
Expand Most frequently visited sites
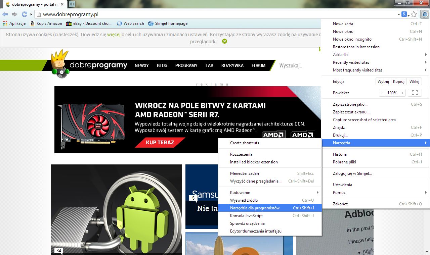tap(375, 70)
